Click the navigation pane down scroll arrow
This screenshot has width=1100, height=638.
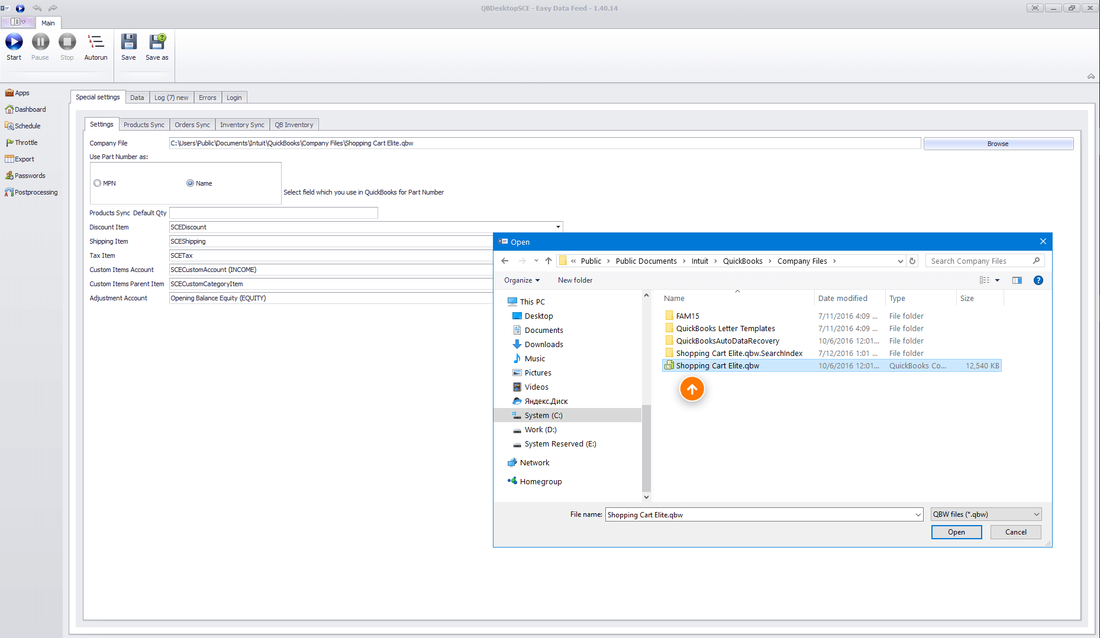tap(646, 497)
